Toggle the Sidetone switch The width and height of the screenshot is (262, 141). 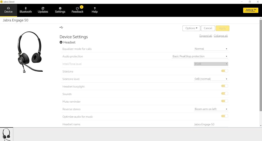click(x=225, y=71)
